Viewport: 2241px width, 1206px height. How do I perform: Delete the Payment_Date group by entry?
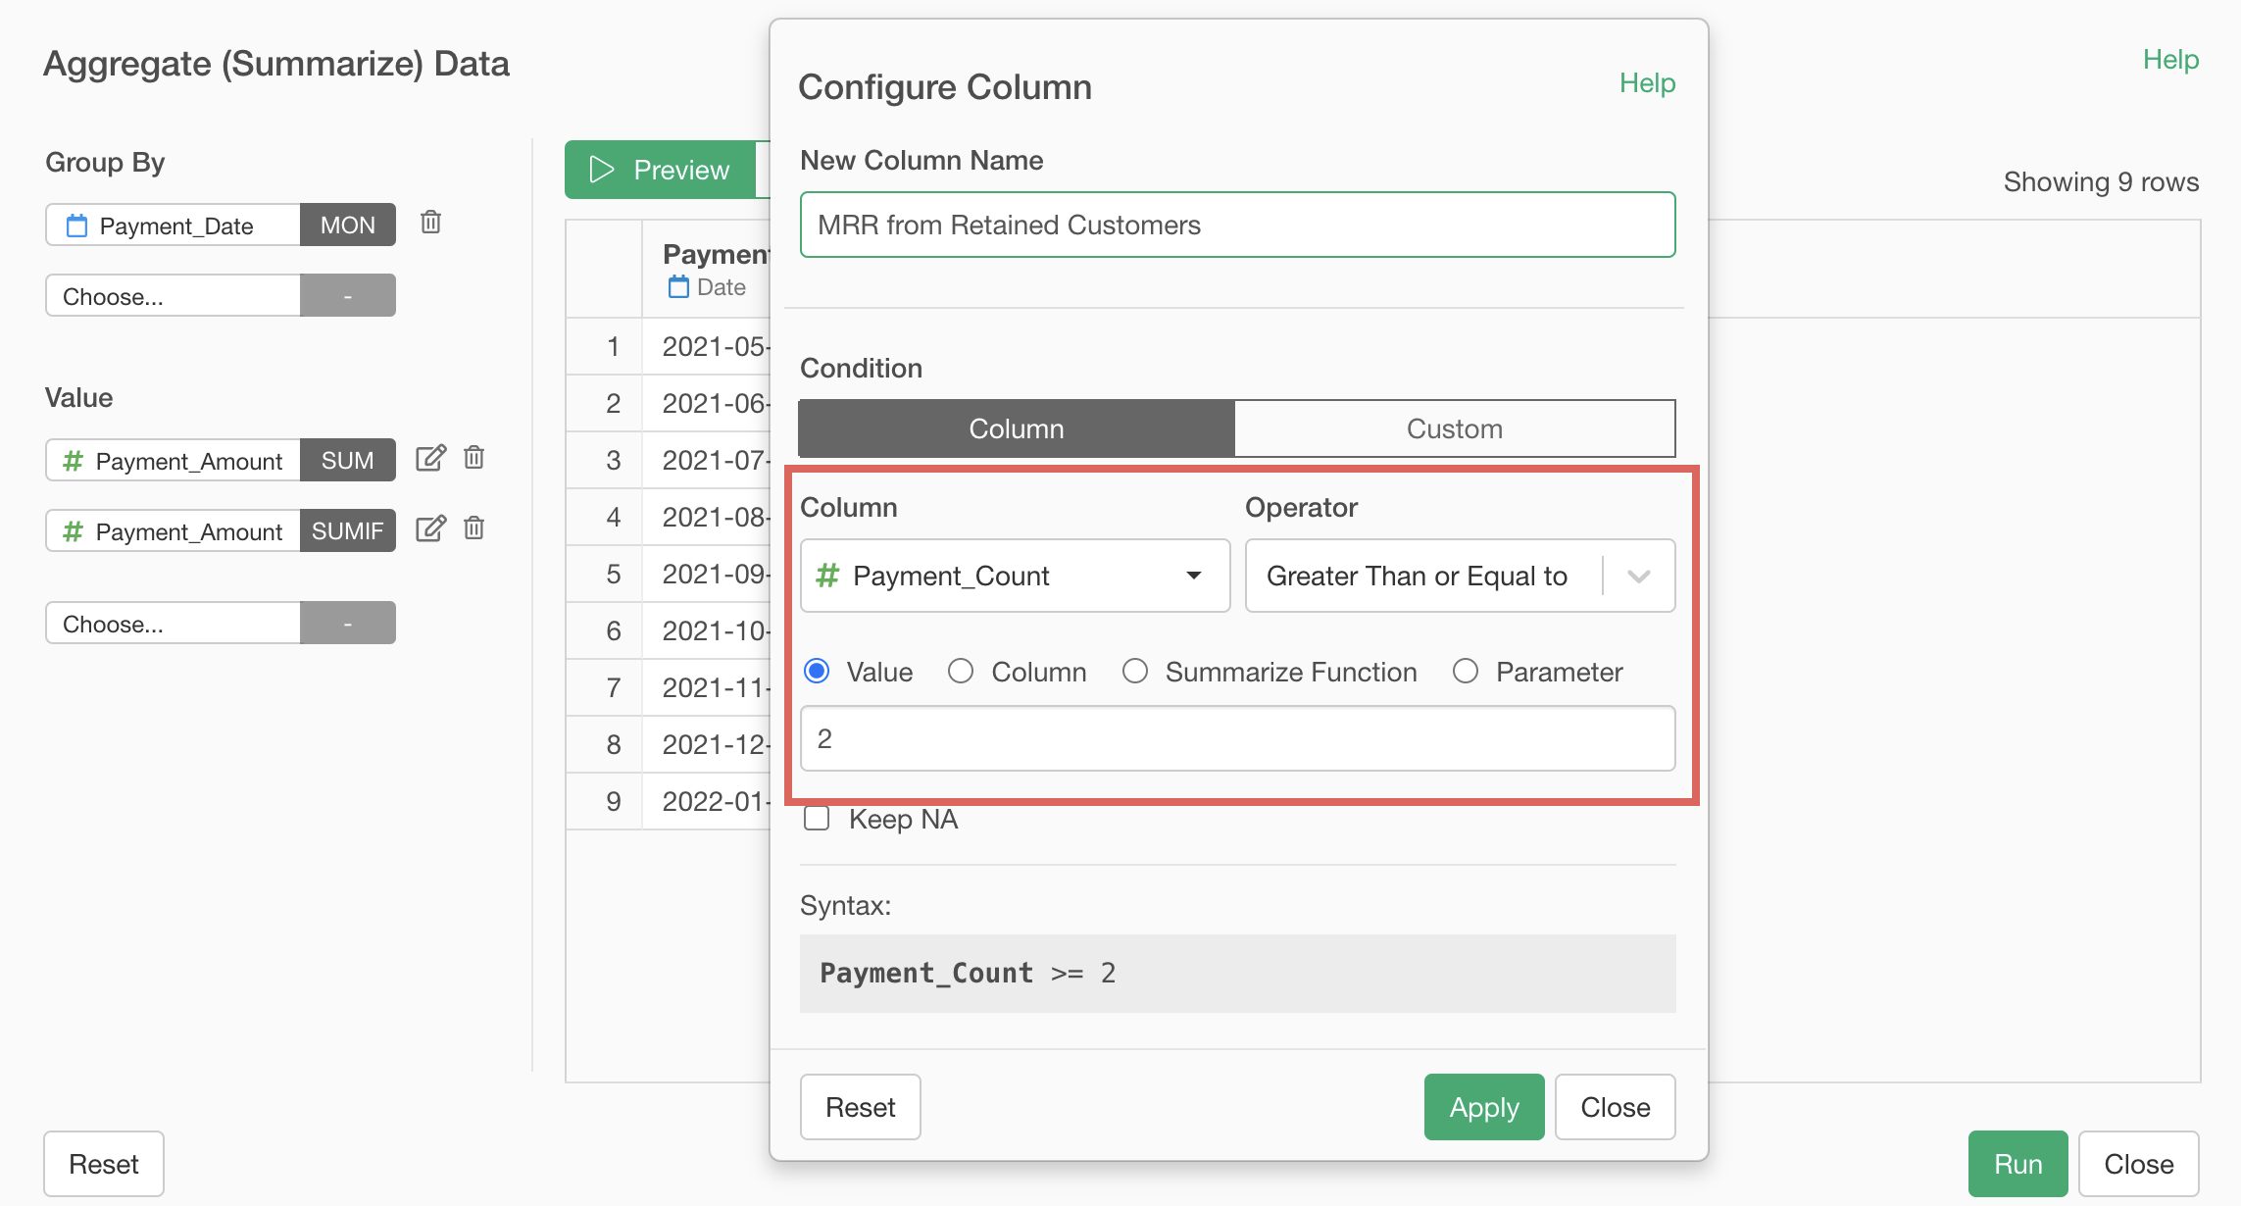[x=430, y=223]
